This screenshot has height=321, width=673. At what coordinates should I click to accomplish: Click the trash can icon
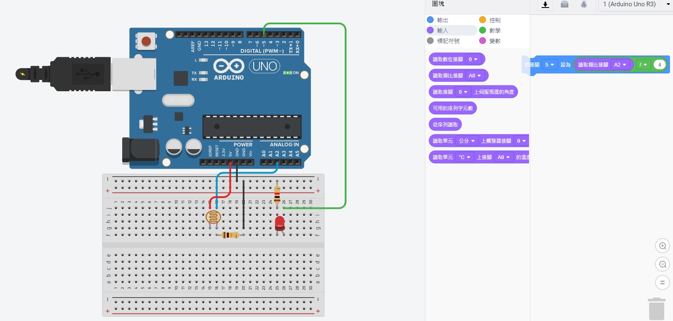coord(656,309)
